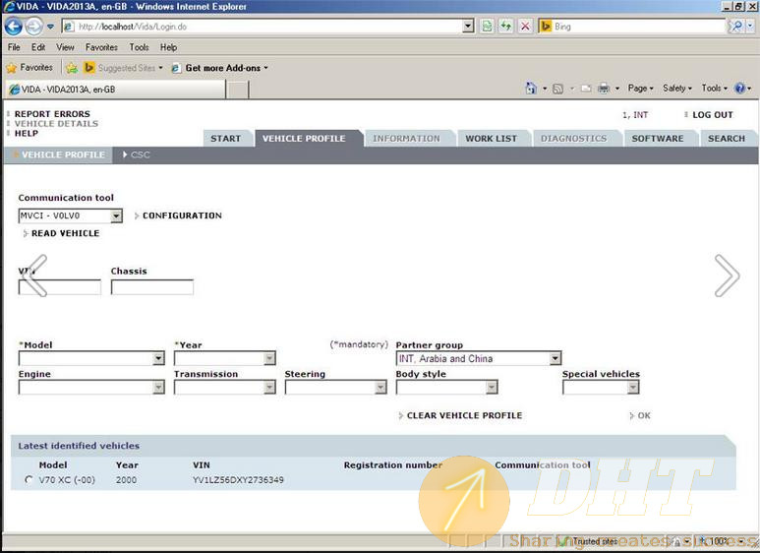Click the LOG OUT link
The width and height of the screenshot is (760, 553).
[713, 115]
